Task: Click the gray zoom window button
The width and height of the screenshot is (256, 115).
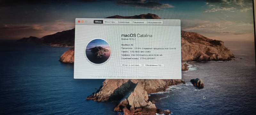Action: (x=86, y=21)
